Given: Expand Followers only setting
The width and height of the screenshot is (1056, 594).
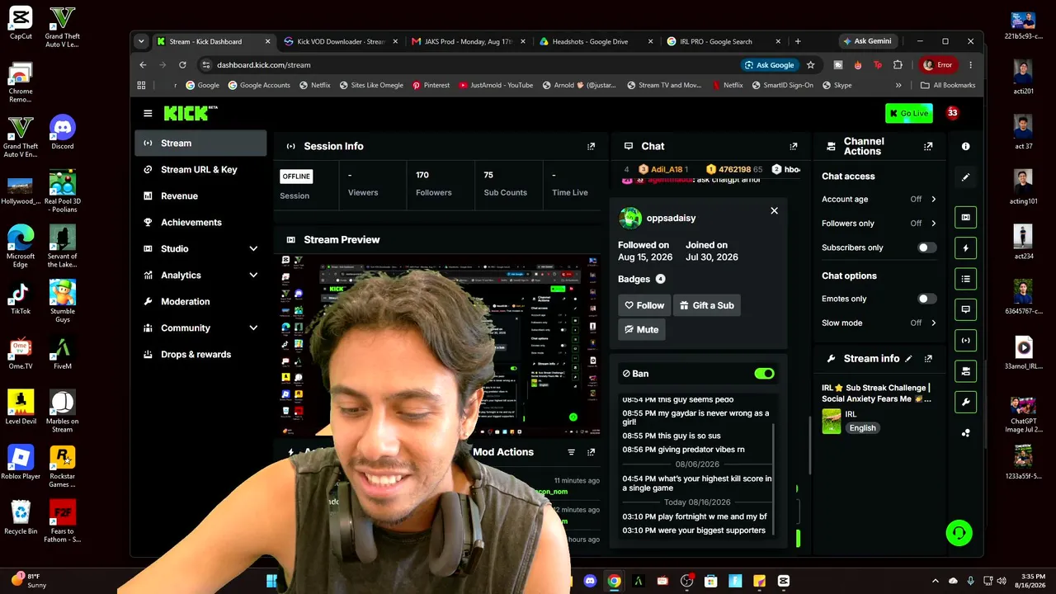Looking at the screenshot, I should 934,223.
